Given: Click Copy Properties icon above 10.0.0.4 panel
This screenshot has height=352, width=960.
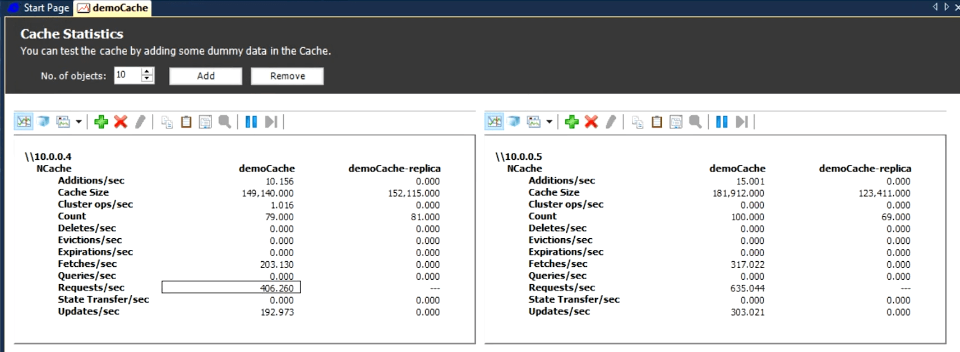Looking at the screenshot, I should point(167,122).
